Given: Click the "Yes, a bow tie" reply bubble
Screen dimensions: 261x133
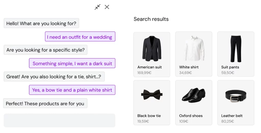Looking at the screenshot, I should [72, 90].
